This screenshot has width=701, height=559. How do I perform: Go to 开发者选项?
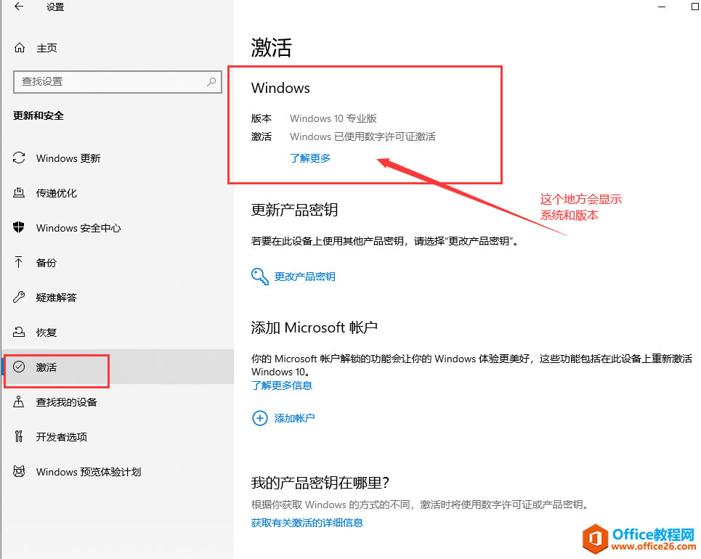point(61,437)
